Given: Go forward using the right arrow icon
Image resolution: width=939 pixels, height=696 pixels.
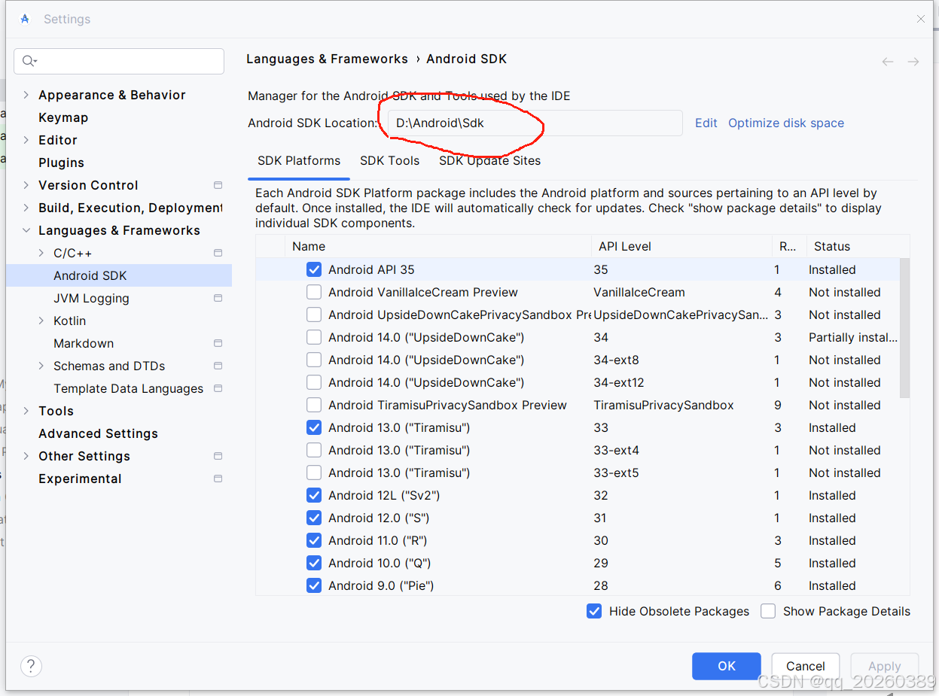Looking at the screenshot, I should pyautogui.click(x=913, y=62).
